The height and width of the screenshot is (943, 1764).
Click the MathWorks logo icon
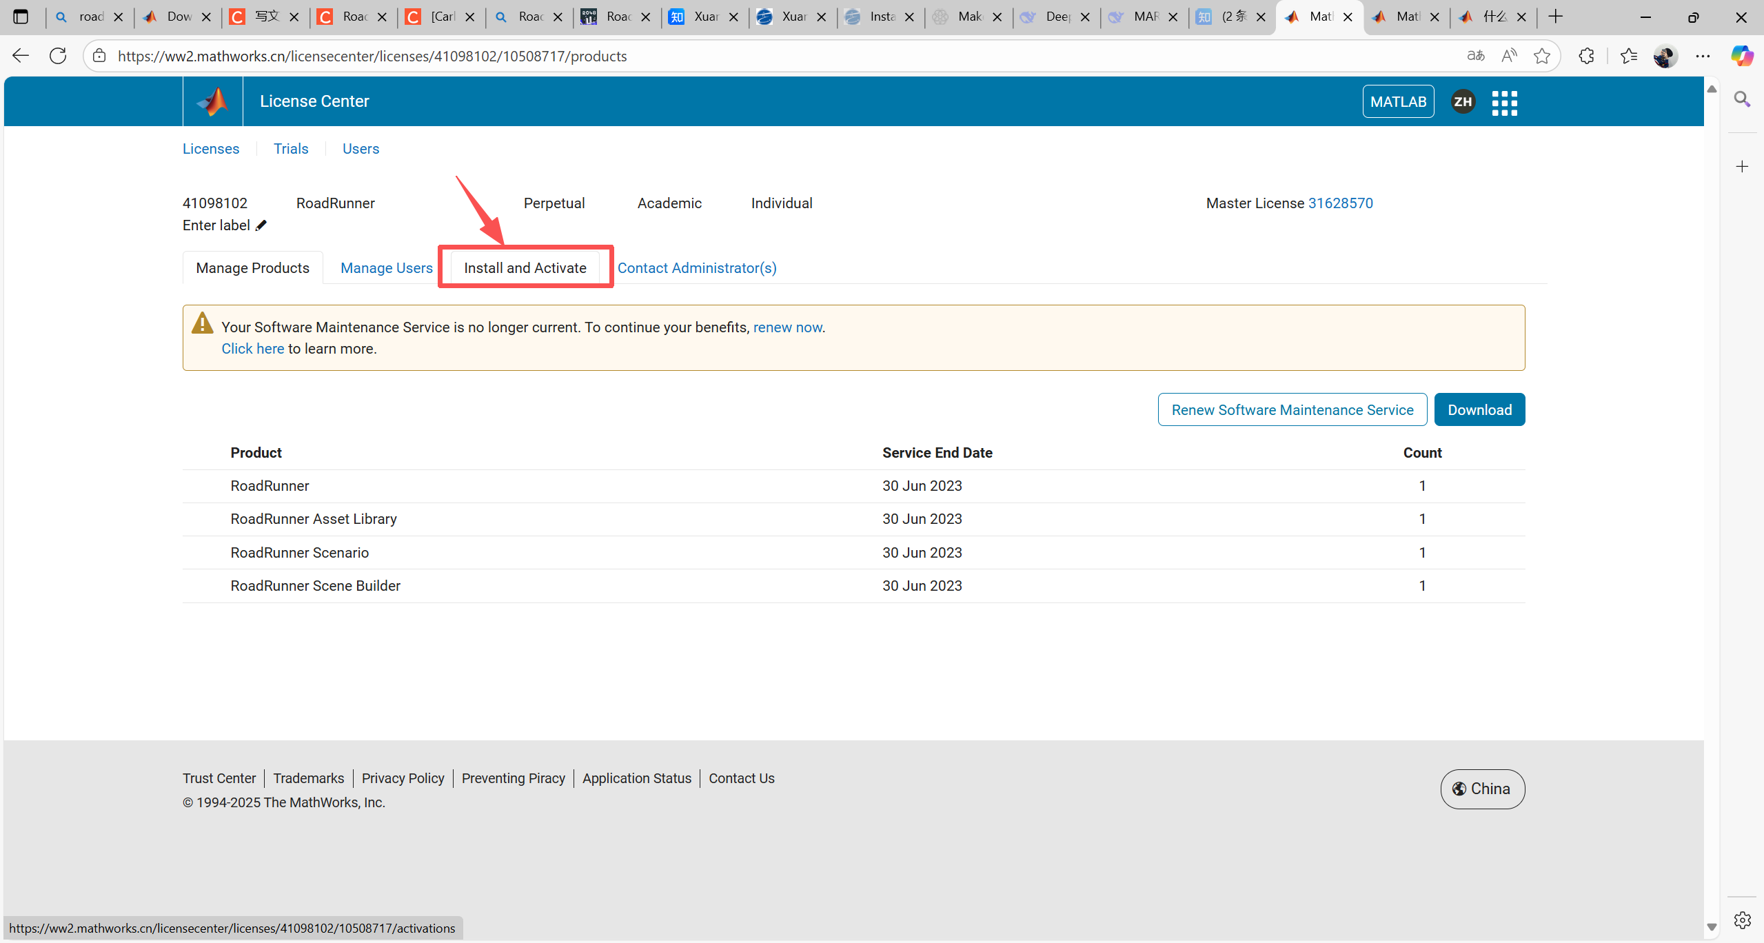pyautogui.click(x=212, y=101)
